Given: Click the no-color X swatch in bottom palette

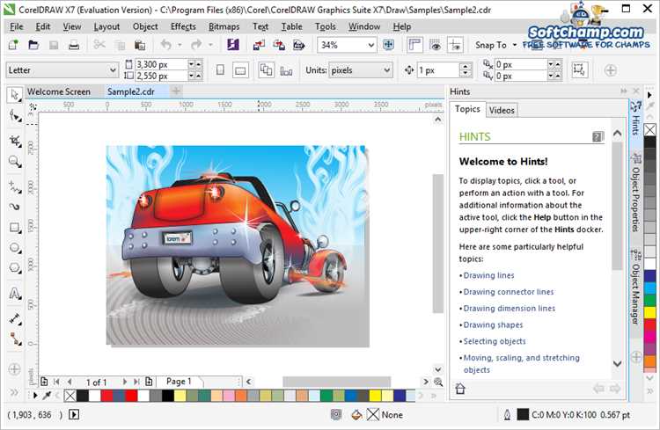Looking at the screenshot, I should (x=70, y=396).
